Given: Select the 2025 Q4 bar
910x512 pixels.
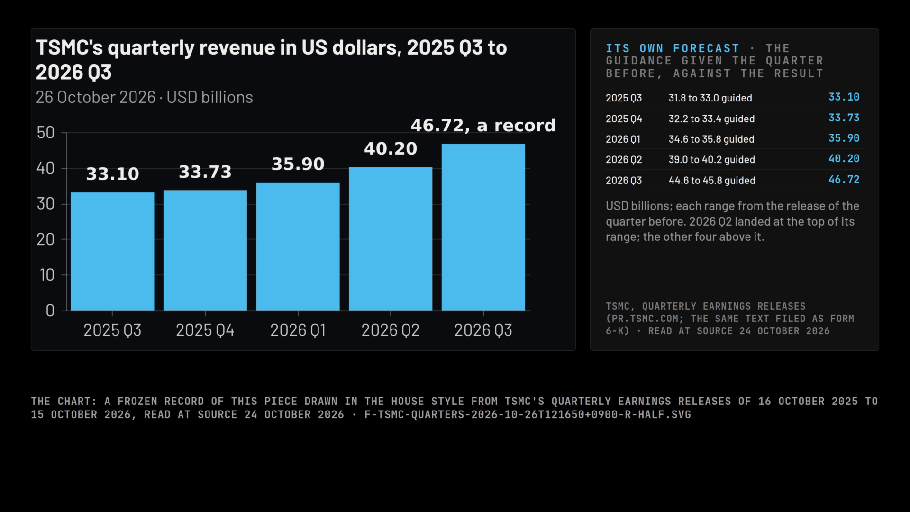Looking at the screenshot, I should click(x=205, y=250).
